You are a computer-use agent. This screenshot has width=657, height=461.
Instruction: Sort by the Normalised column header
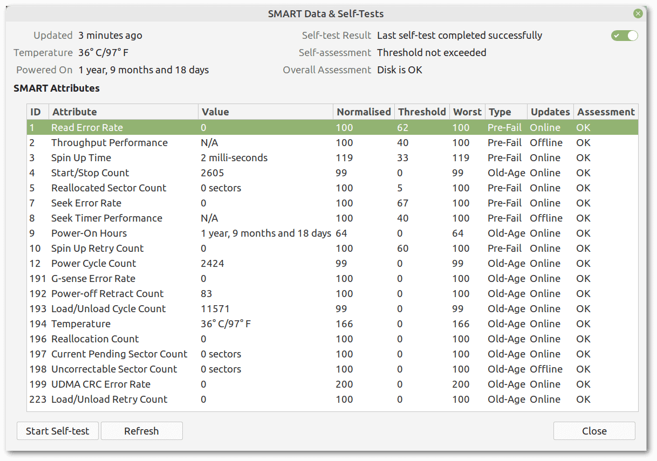[364, 112]
